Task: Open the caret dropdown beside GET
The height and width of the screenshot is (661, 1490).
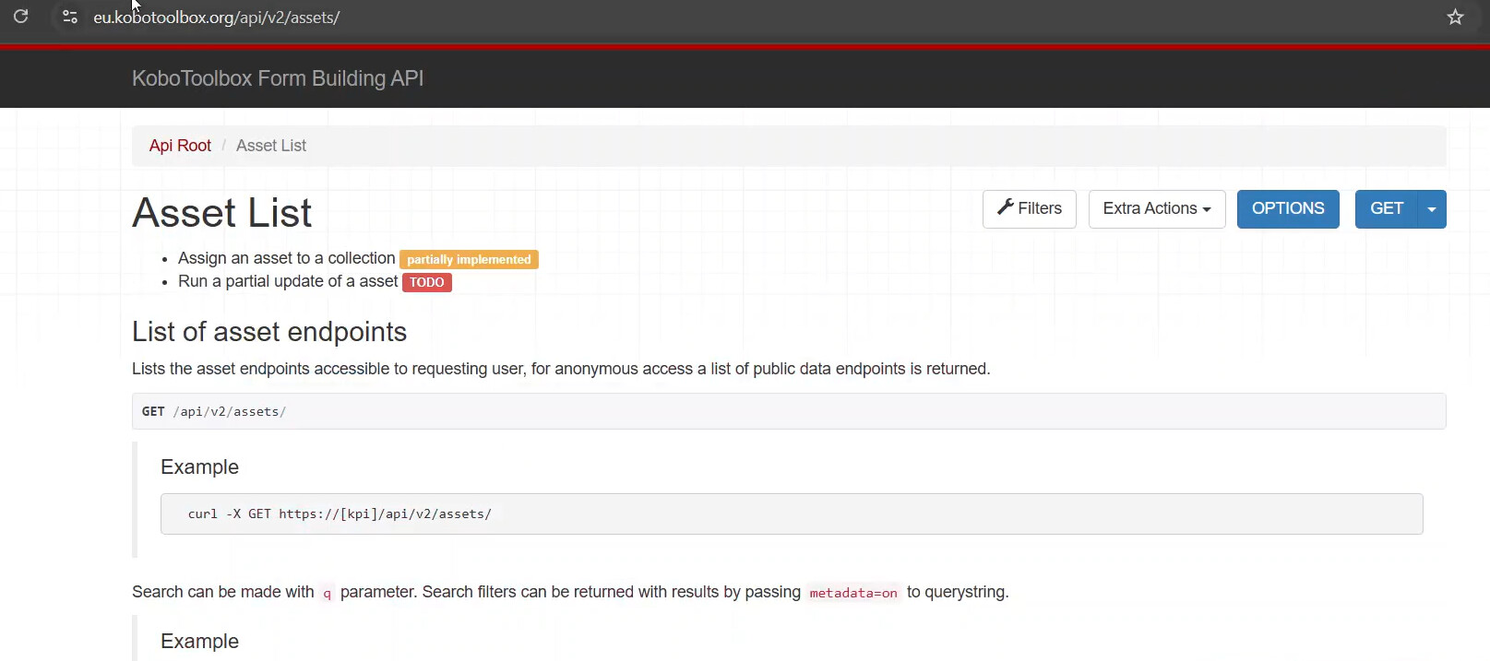Action: pos(1432,209)
